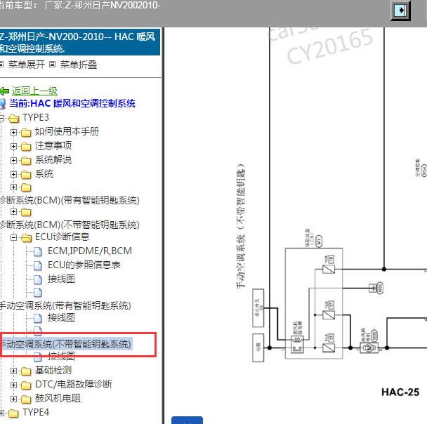Screen dimensions: 427x424
Task: Select the 如何使用本手册 tree item
Action: coord(67,132)
